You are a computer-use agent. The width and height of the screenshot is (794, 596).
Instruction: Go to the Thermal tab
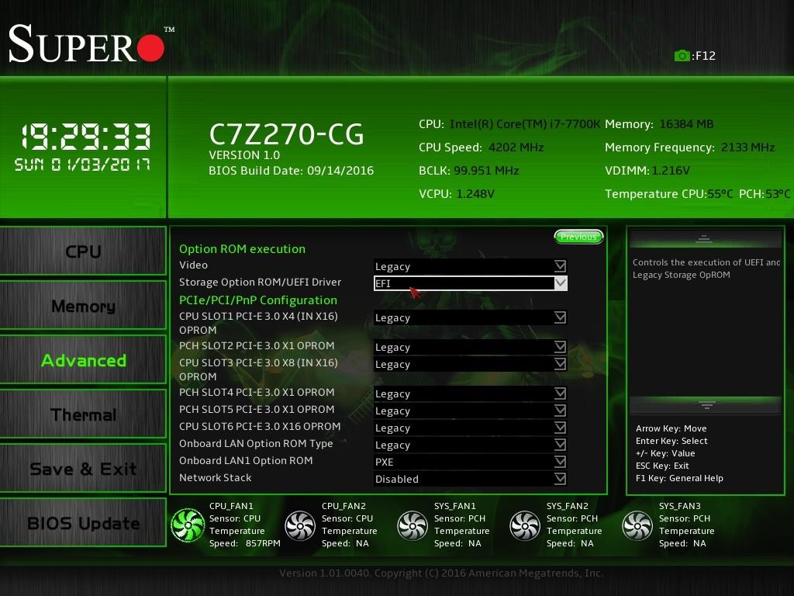click(x=83, y=415)
